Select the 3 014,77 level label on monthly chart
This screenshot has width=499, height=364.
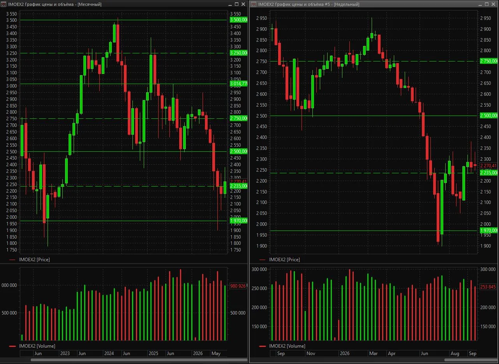click(x=238, y=84)
